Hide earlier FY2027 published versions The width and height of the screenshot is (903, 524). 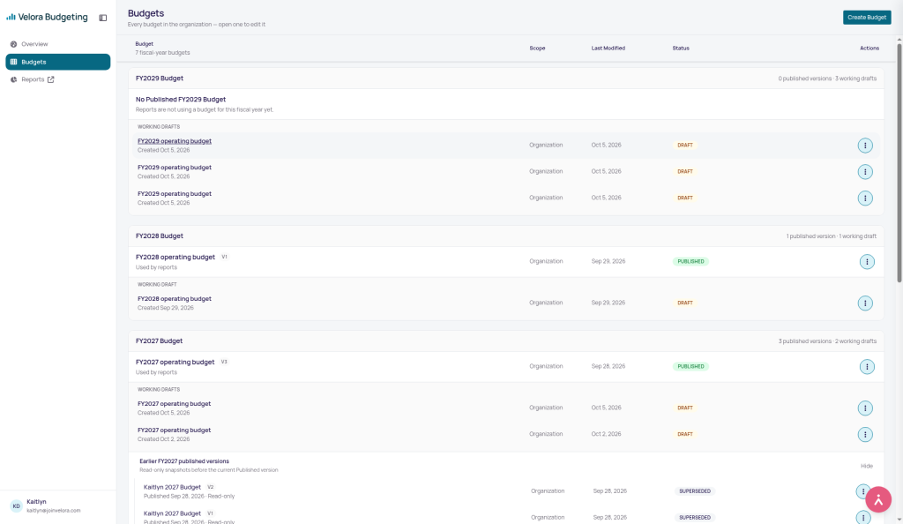tap(867, 466)
